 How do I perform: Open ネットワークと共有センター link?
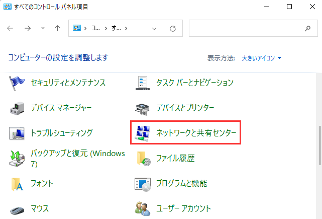196,133
